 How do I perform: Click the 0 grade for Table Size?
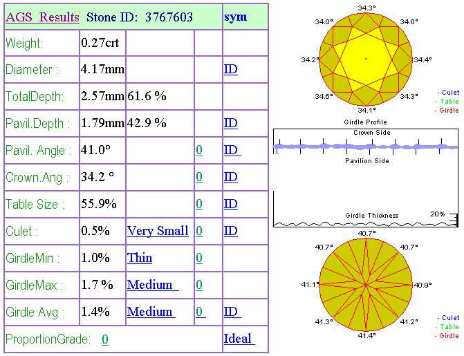pyautogui.click(x=199, y=204)
